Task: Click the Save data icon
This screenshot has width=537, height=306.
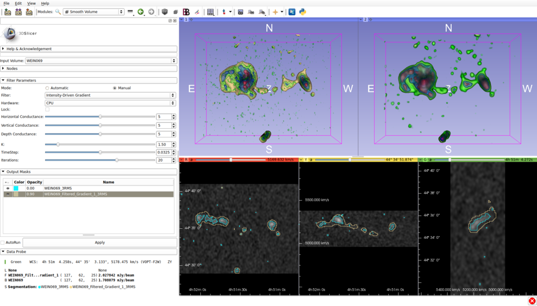Action: pos(29,12)
